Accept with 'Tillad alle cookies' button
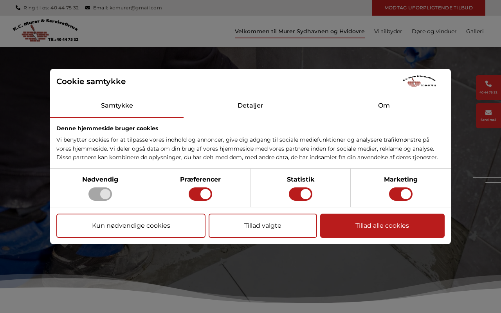Viewport: 501px width, 313px height. coord(382,226)
